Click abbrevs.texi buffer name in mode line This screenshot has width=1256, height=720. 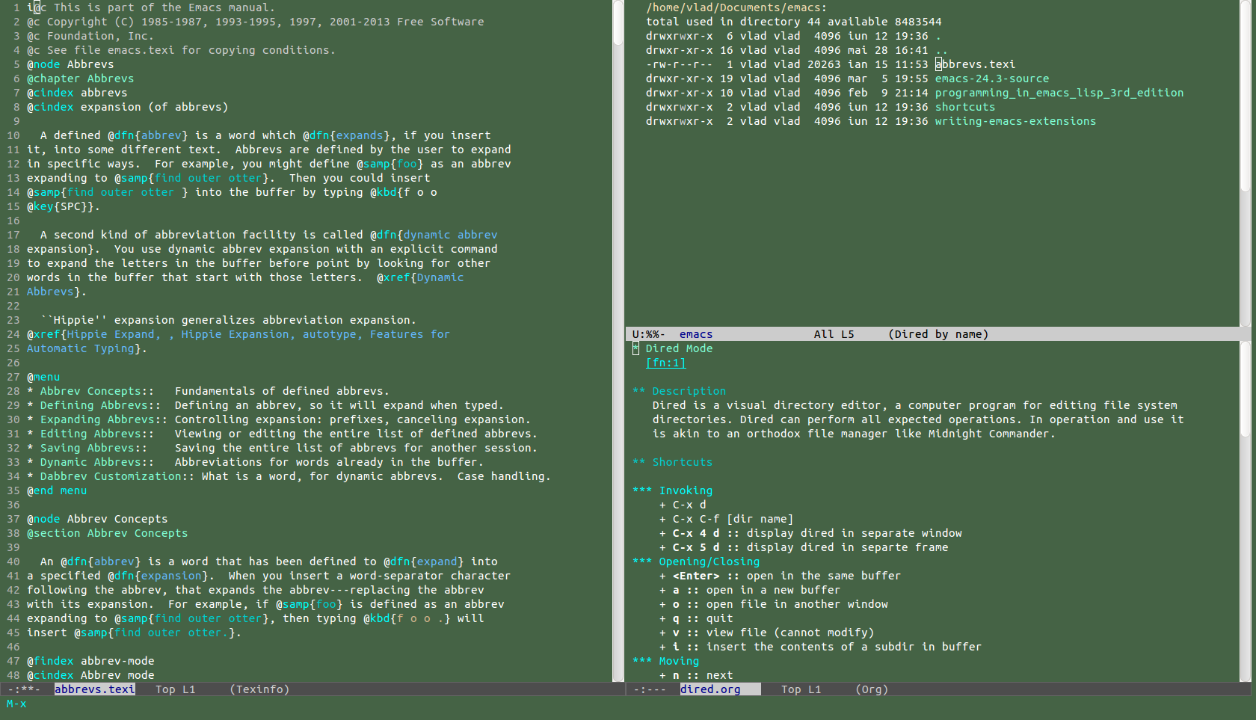coord(95,689)
